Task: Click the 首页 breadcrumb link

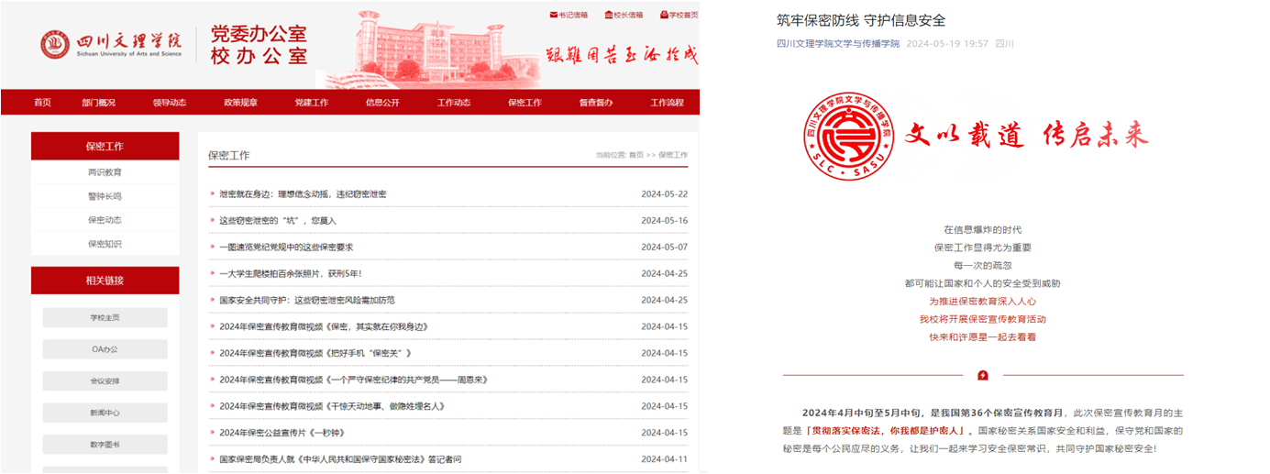Action: (x=635, y=156)
